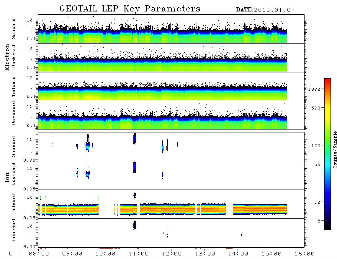Click the Electron Dawnward spectrogram plot

coord(171,115)
